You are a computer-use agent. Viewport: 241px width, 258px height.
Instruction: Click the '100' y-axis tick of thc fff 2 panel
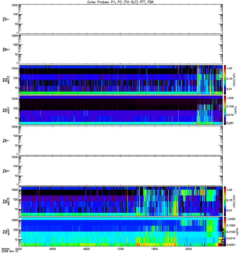[15, 166]
